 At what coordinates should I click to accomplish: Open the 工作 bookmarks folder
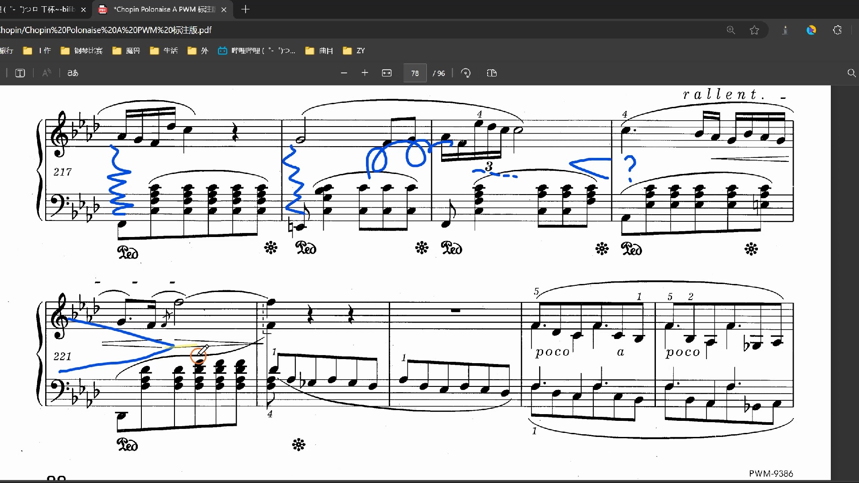click(x=37, y=51)
